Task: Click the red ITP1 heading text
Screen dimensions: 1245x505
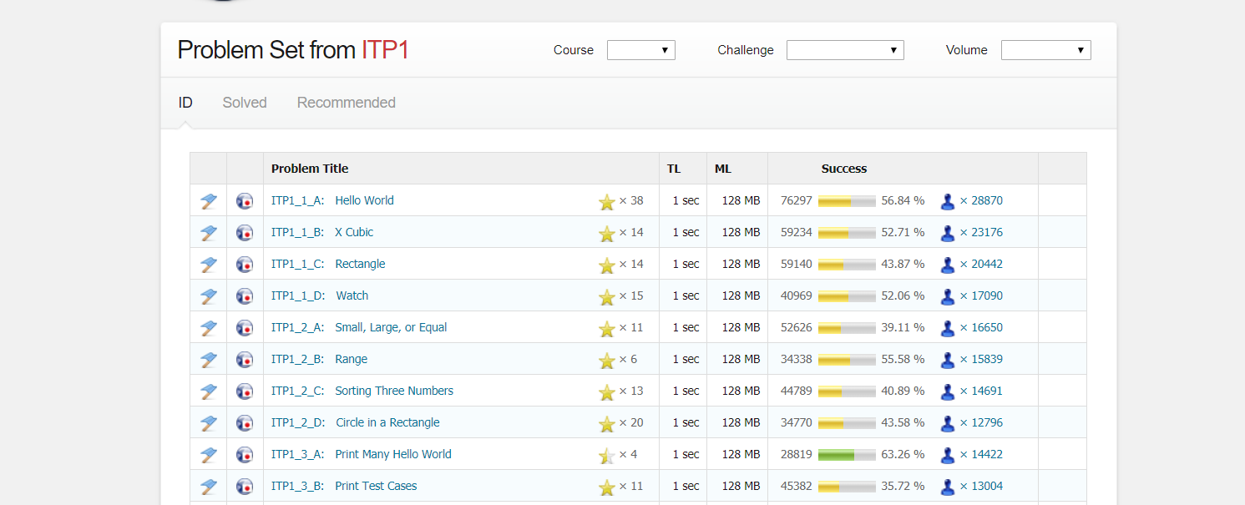Action: point(385,50)
